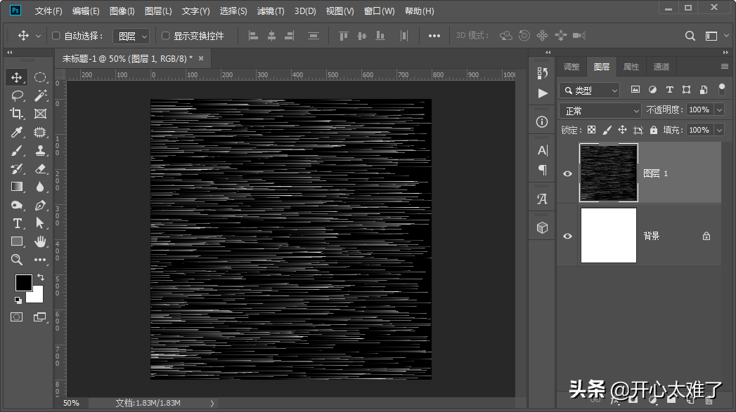Close the 未标题-1 document tab
This screenshot has height=412, width=736.
tap(201, 58)
